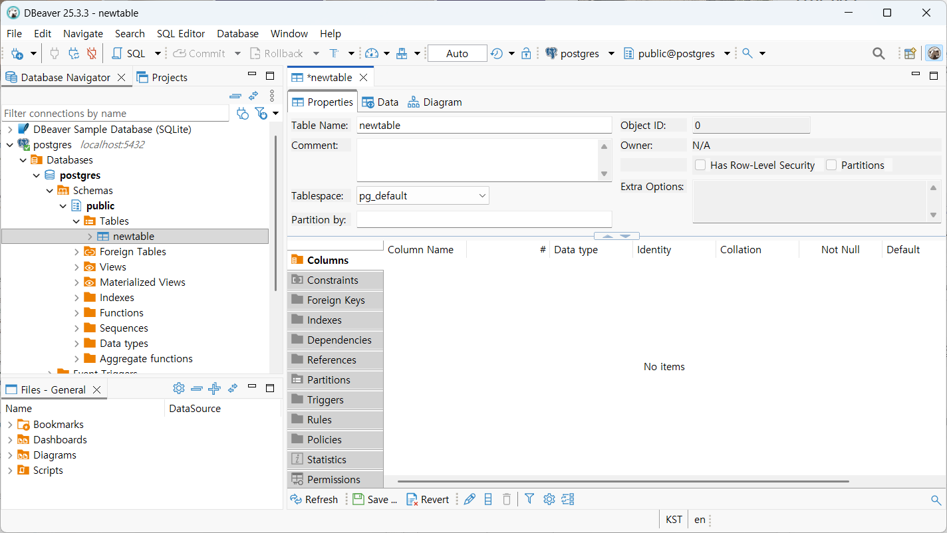The height and width of the screenshot is (533, 947).
Task: Open the Navigate menu
Action: (83, 33)
